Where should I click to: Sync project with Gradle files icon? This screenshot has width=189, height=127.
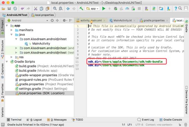154,9
